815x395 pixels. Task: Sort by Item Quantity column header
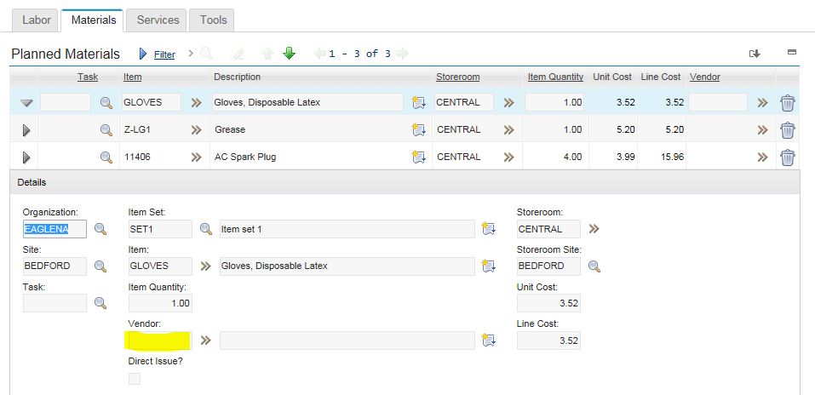[x=555, y=77]
